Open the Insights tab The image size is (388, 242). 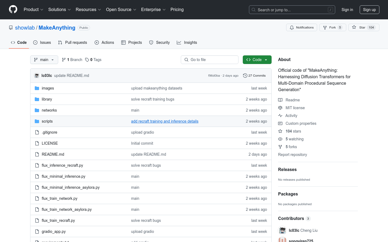[x=187, y=42]
